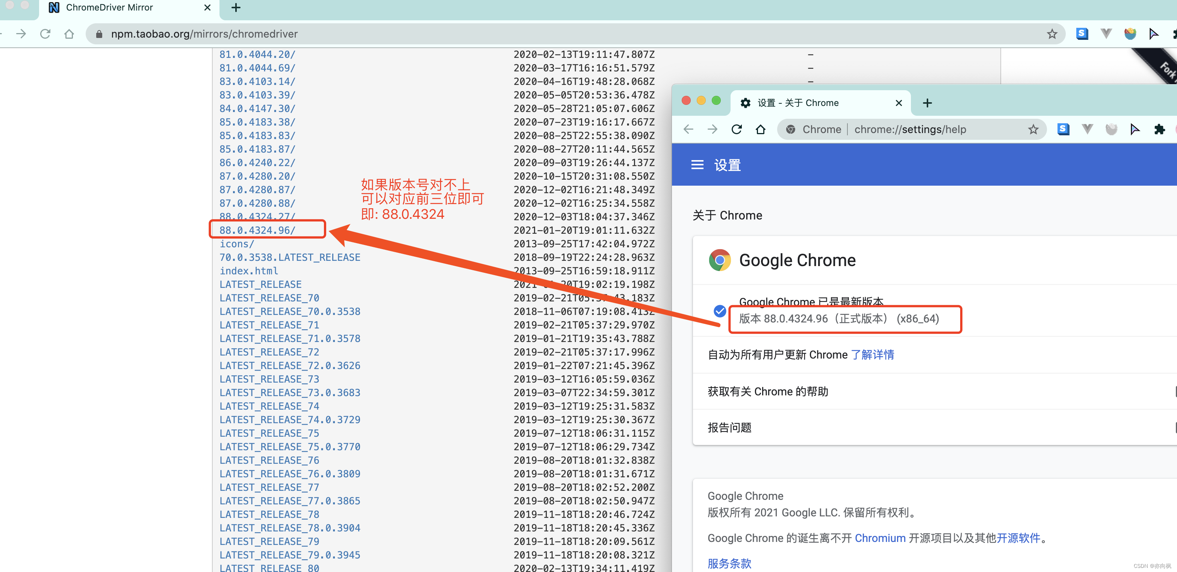1177x572 pixels.
Task: Click the Chromium open source project link
Action: tap(880, 538)
